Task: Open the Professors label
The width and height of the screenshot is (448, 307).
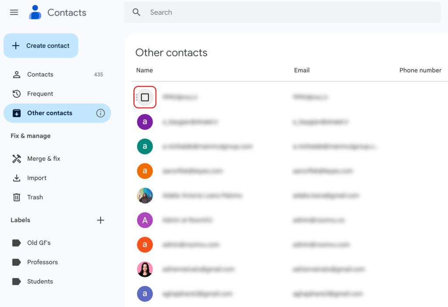Action: (42, 262)
